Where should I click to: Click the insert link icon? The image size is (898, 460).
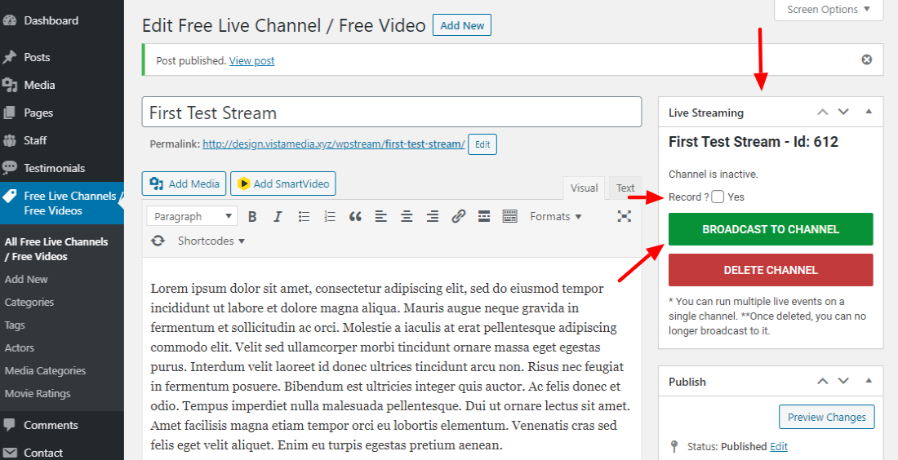tap(459, 216)
